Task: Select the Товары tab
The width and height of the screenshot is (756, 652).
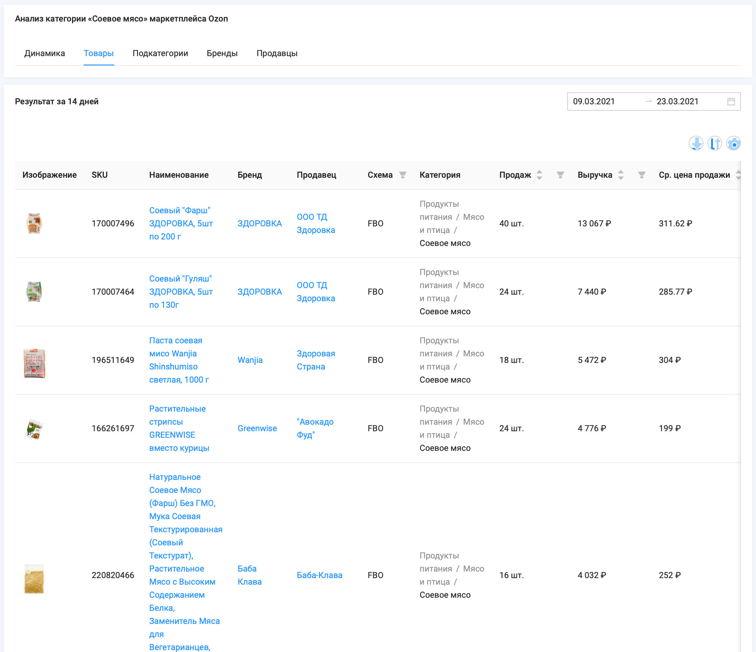Action: coord(99,53)
